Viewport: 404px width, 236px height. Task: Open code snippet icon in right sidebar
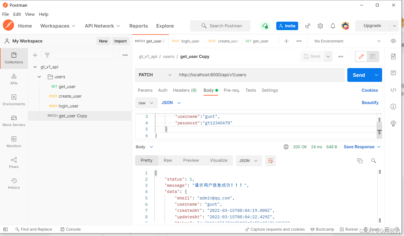point(393,90)
